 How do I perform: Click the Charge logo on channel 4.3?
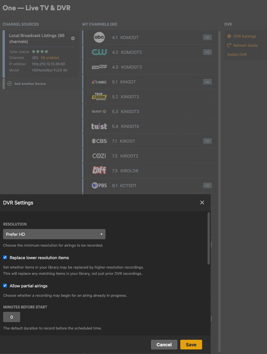coord(99,67)
